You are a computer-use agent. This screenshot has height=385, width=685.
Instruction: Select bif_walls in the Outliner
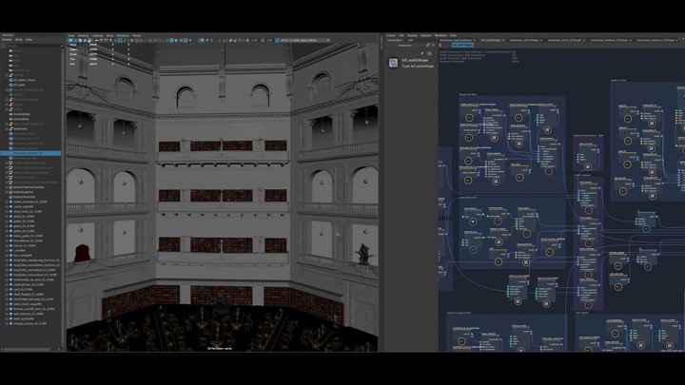19,85
